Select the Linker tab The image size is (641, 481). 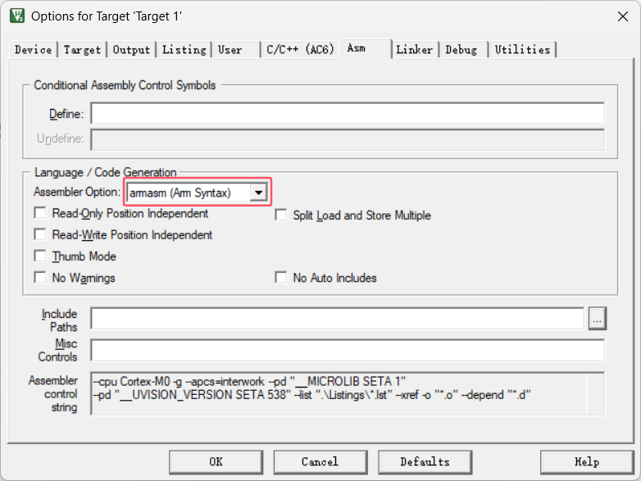click(415, 50)
